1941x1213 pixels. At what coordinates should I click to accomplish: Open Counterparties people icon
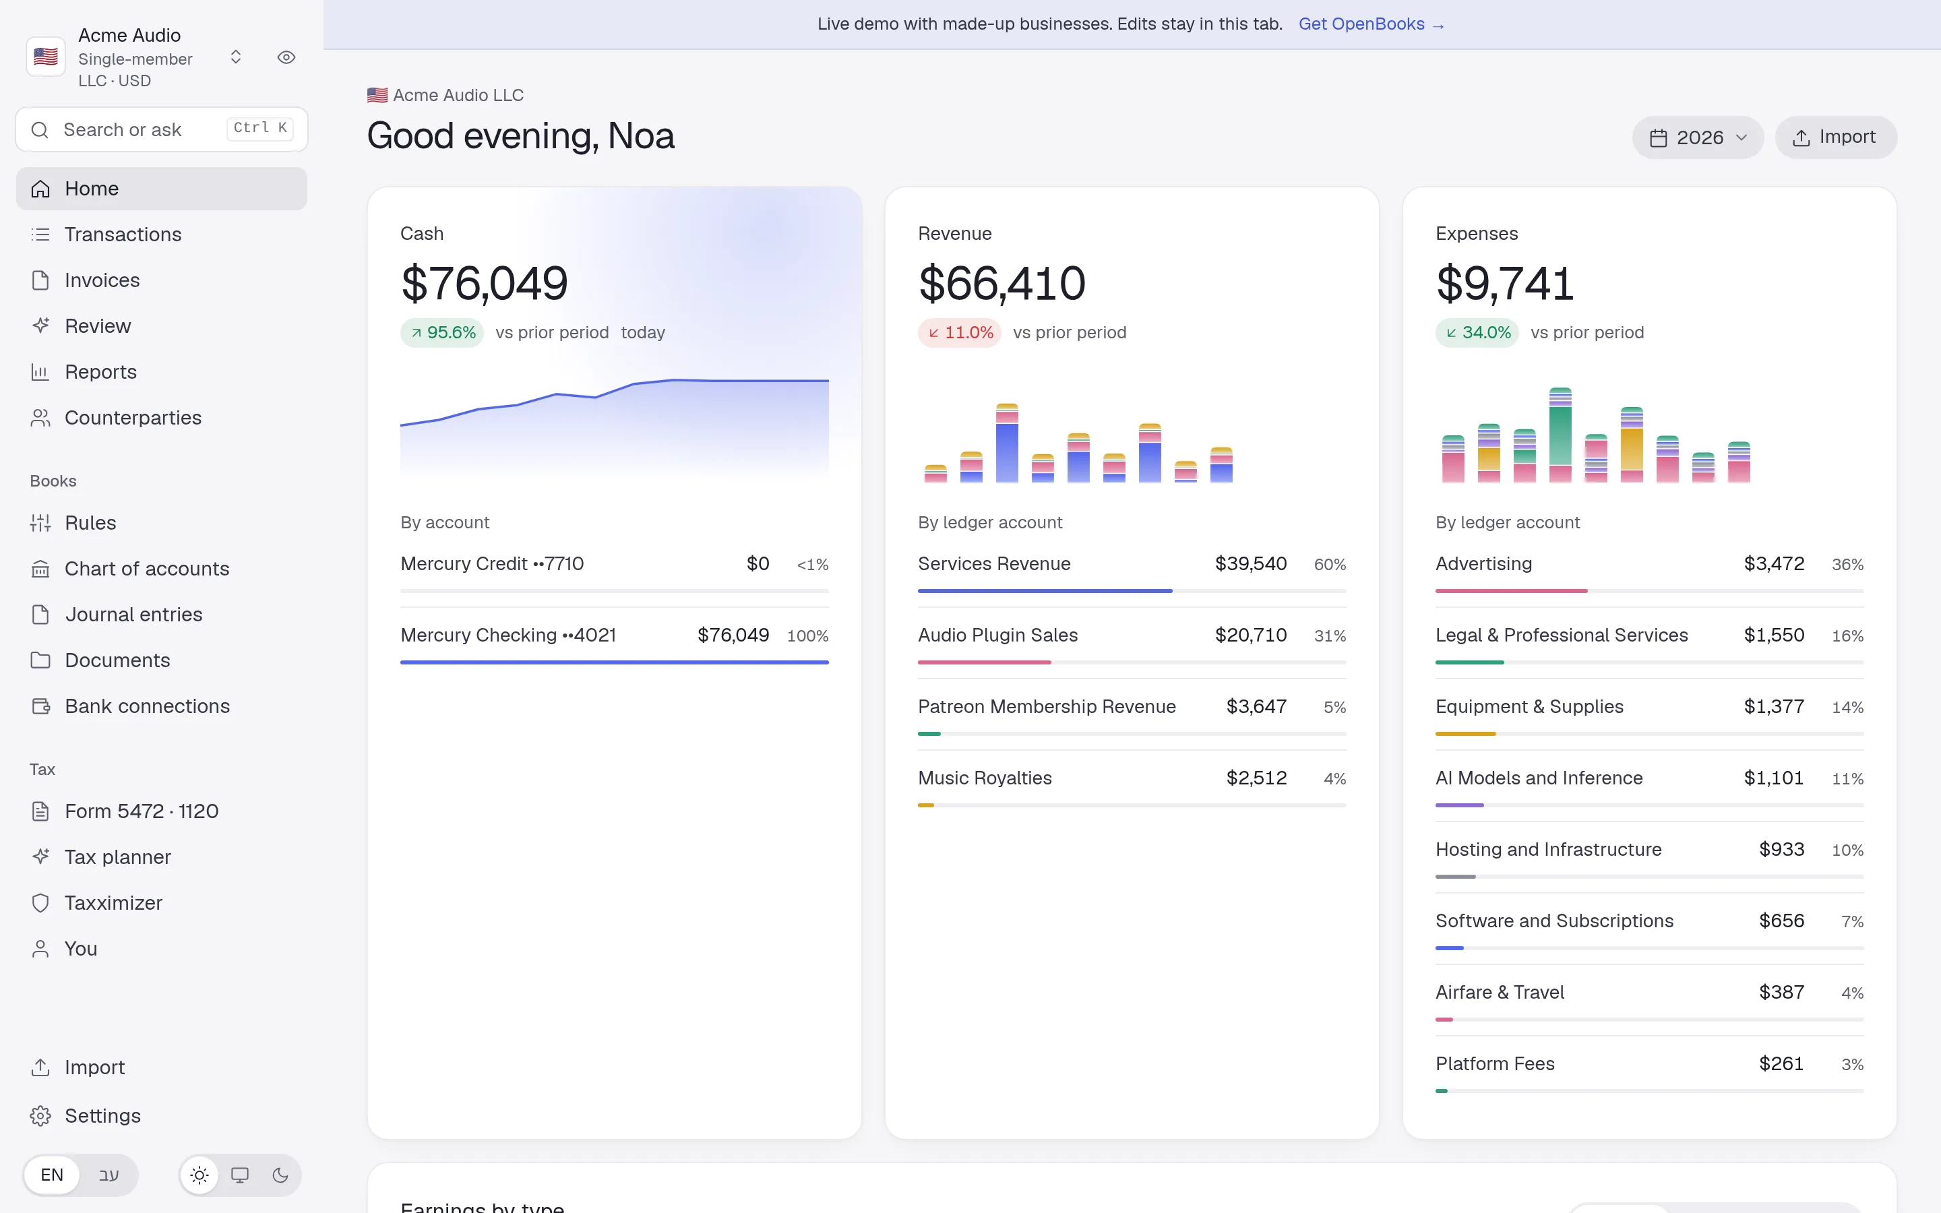[40, 417]
